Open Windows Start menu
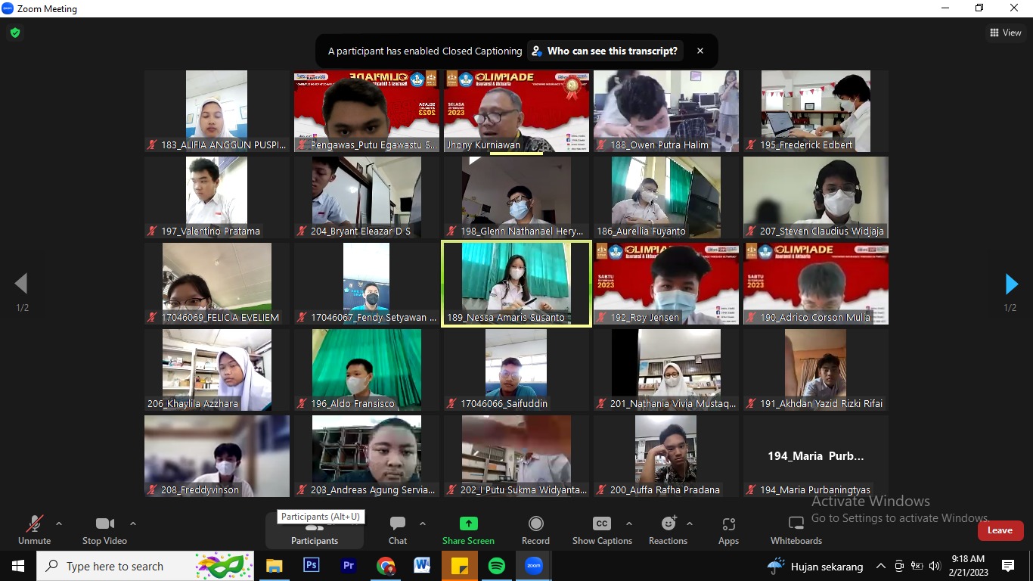1033x581 pixels. click(x=18, y=566)
